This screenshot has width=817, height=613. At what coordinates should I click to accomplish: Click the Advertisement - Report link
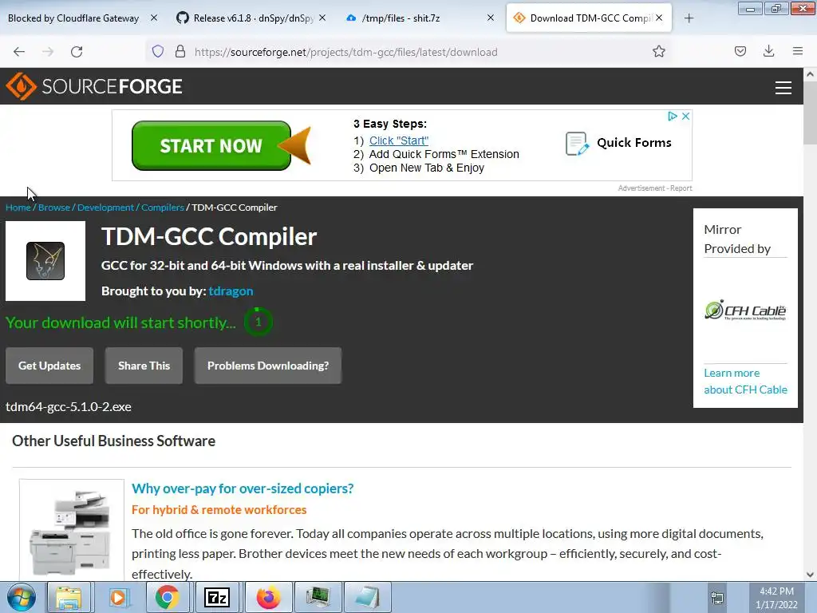pos(655,188)
